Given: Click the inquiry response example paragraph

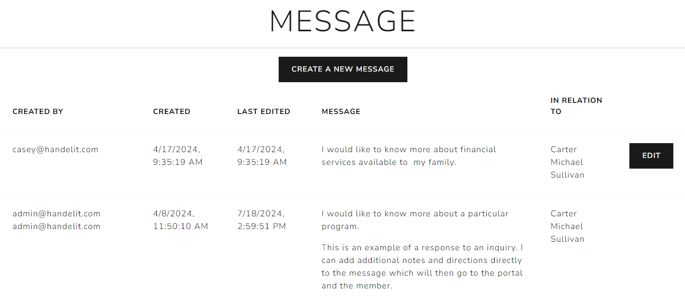Looking at the screenshot, I should coord(422,267).
